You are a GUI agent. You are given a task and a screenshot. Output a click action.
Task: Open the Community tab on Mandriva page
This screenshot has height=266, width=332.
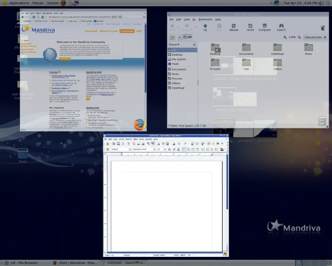[x=127, y=31]
